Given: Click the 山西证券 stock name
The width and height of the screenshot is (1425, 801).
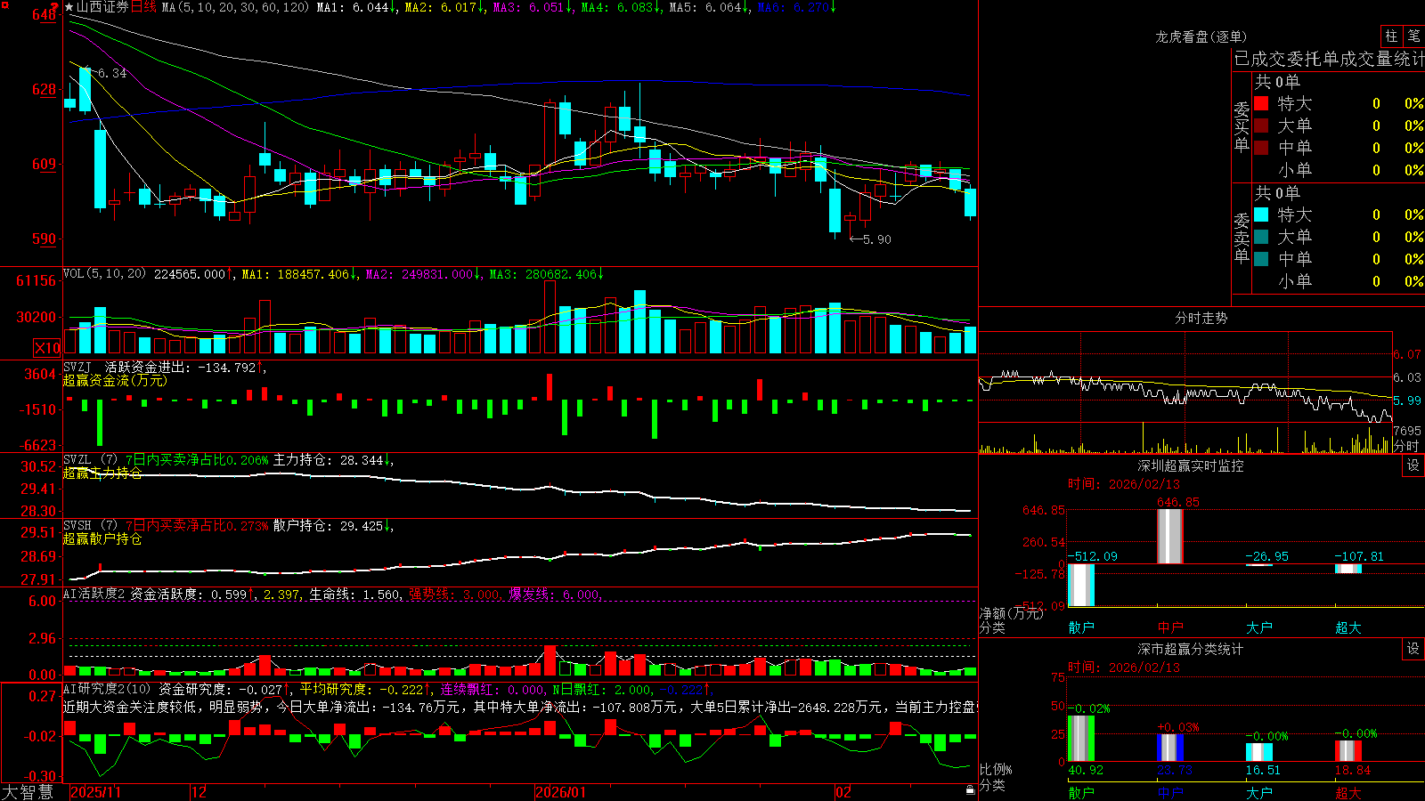Looking at the screenshot, I should 102,7.
